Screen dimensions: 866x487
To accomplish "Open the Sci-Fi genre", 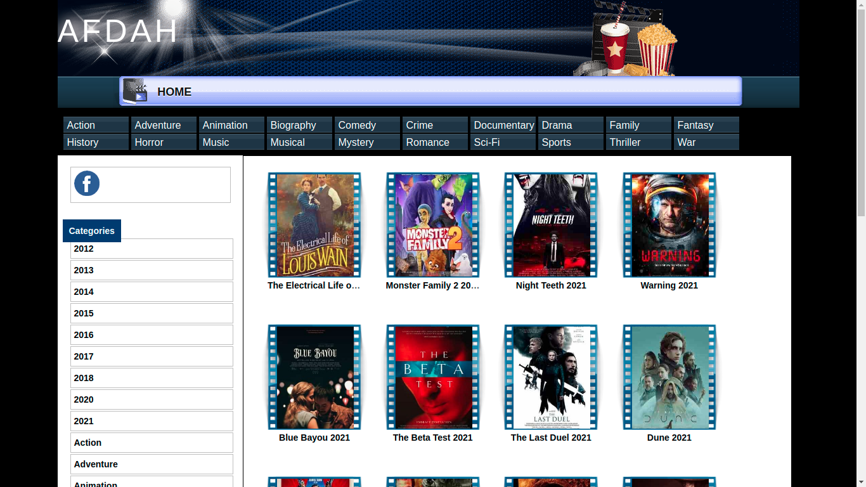I will tap(503, 142).
